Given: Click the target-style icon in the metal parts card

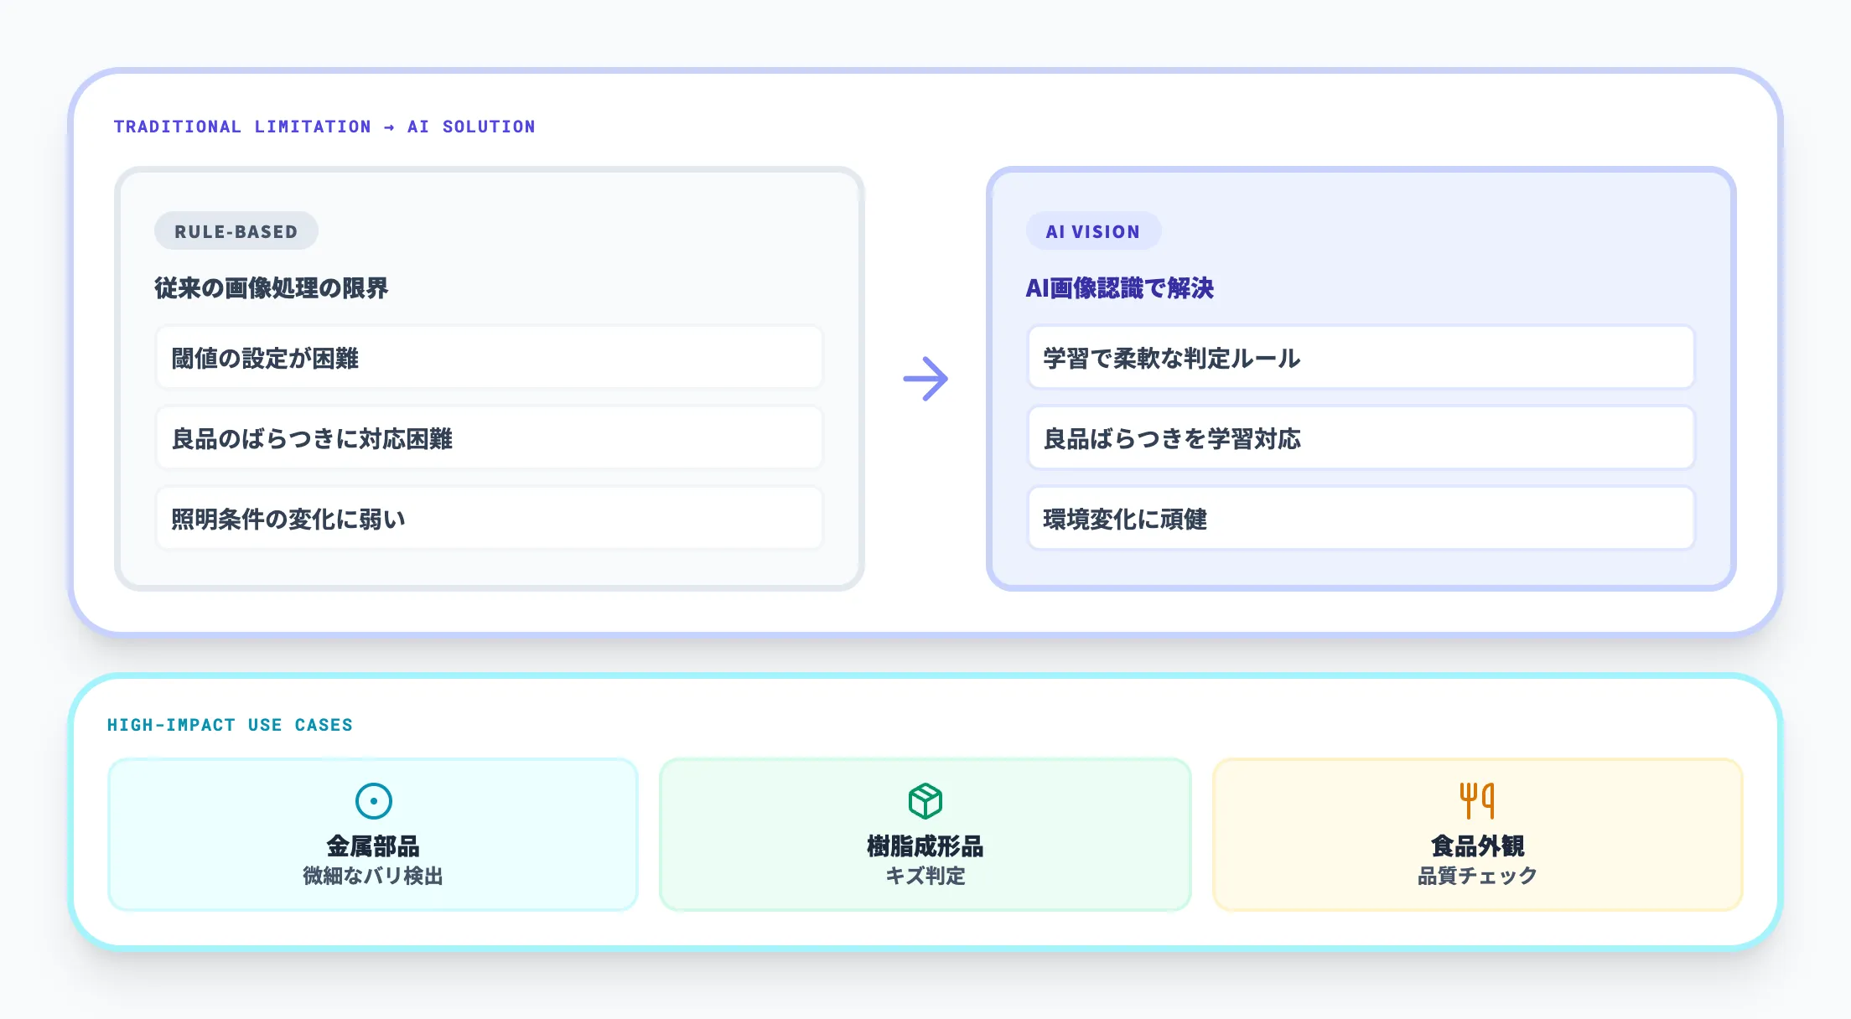Looking at the screenshot, I should (x=374, y=801).
